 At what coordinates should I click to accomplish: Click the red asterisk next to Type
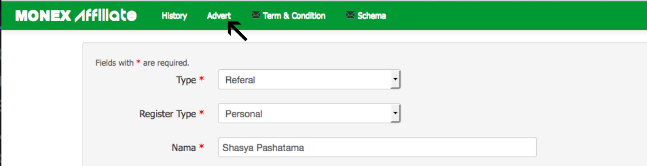click(202, 79)
